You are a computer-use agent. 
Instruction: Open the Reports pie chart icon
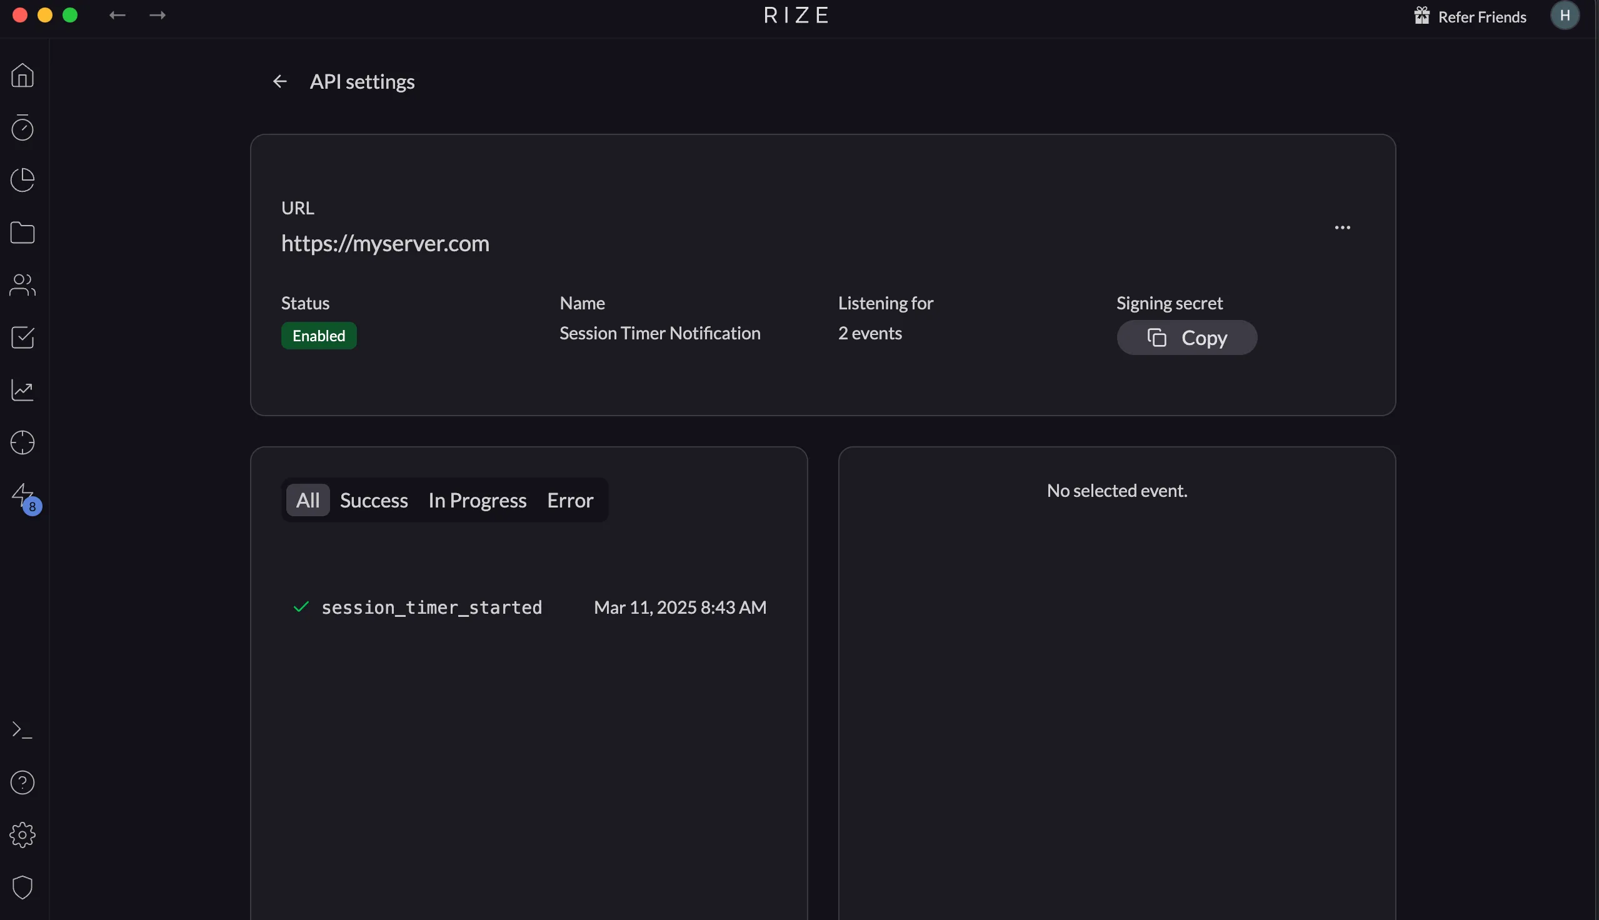point(23,180)
